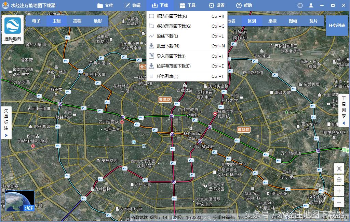This screenshot has height=222, width=350.
Task: Click the 任务列表 button at top right
Action: (337, 26)
